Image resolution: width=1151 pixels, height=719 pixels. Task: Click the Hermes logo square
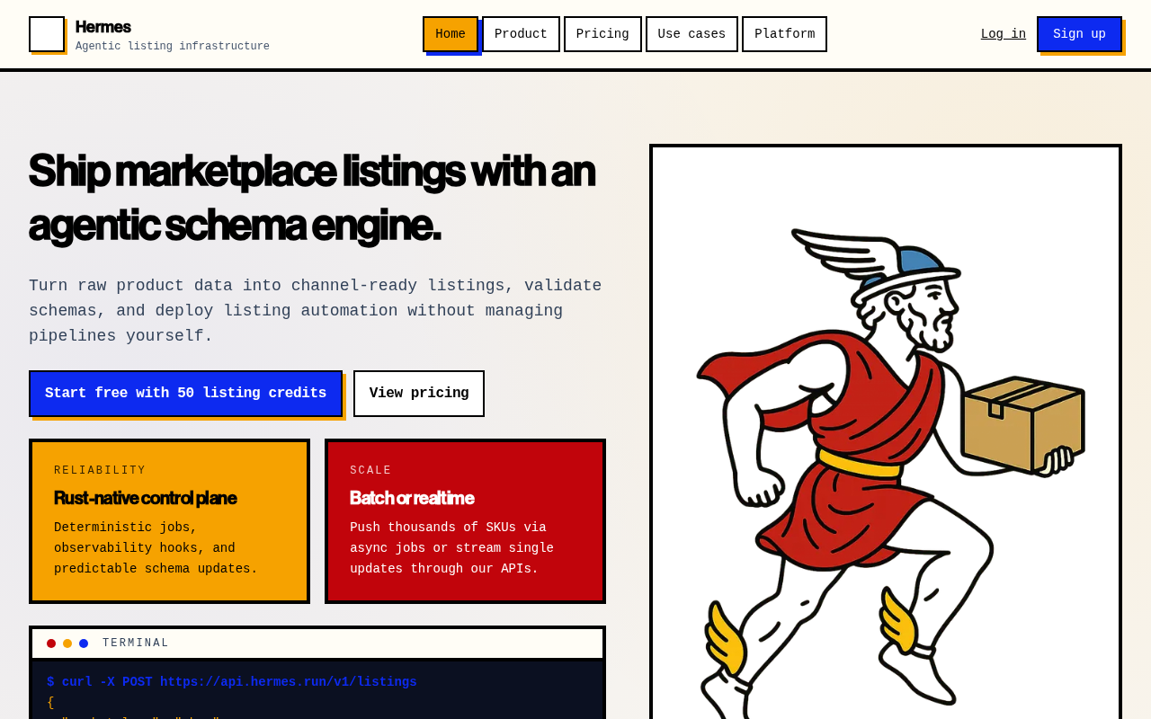tap(47, 34)
